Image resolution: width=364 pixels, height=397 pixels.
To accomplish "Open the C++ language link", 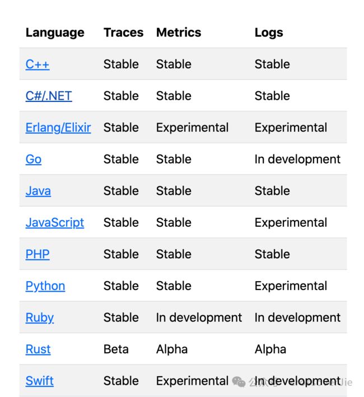I will [x=38, y=64].
